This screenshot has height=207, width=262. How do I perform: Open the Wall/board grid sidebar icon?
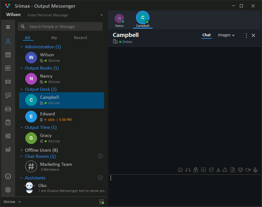pos(8,136)
